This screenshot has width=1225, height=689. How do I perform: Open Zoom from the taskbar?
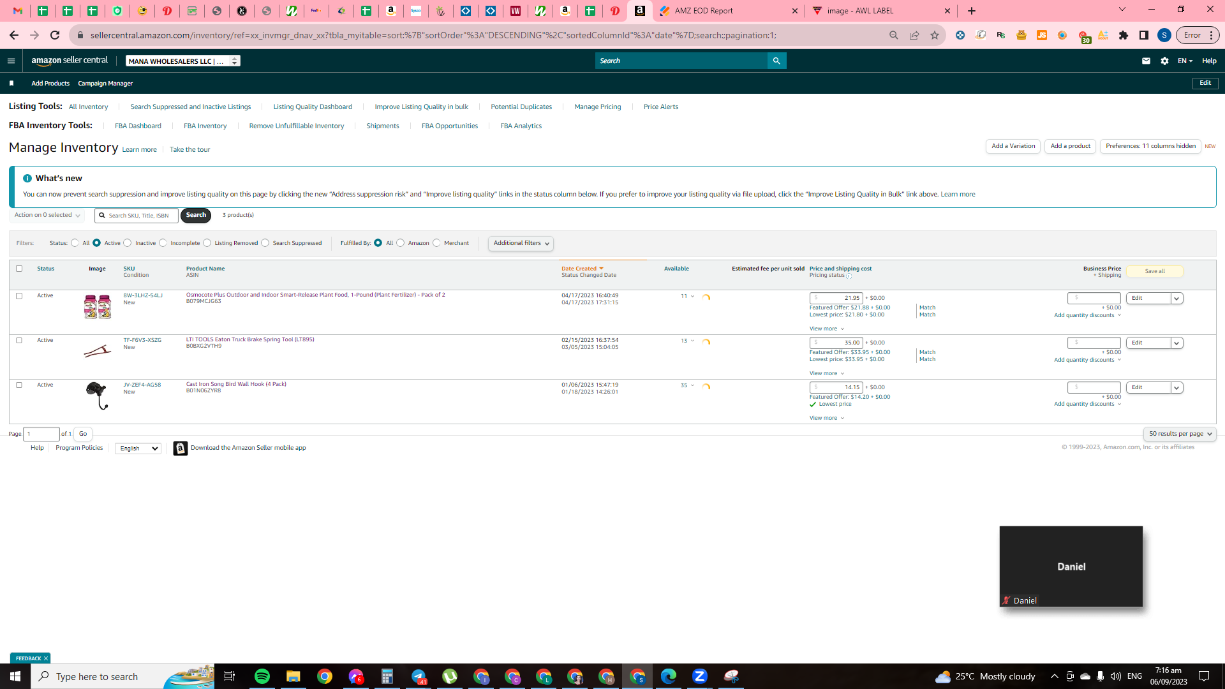pos(700,676)
